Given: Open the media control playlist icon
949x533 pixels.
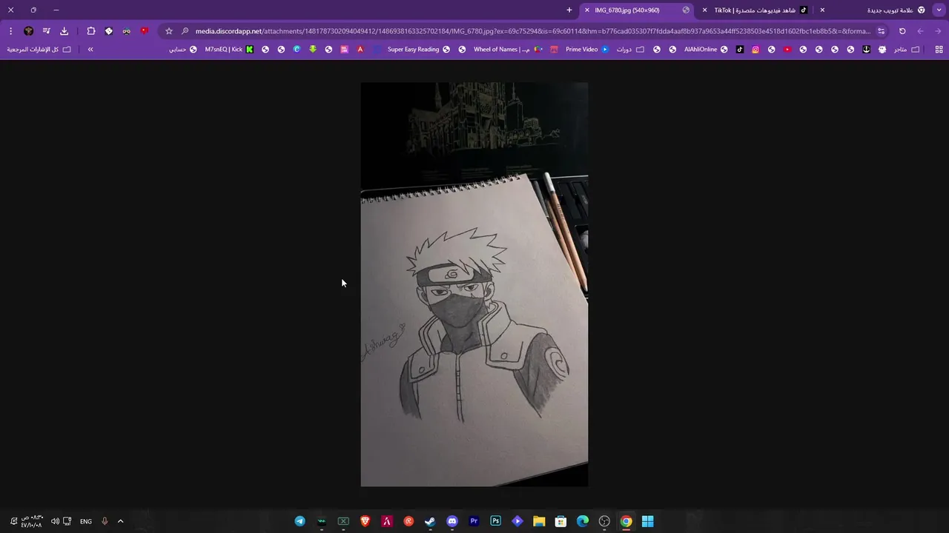Looking at the screenshot, I should [x=46, y=31].
